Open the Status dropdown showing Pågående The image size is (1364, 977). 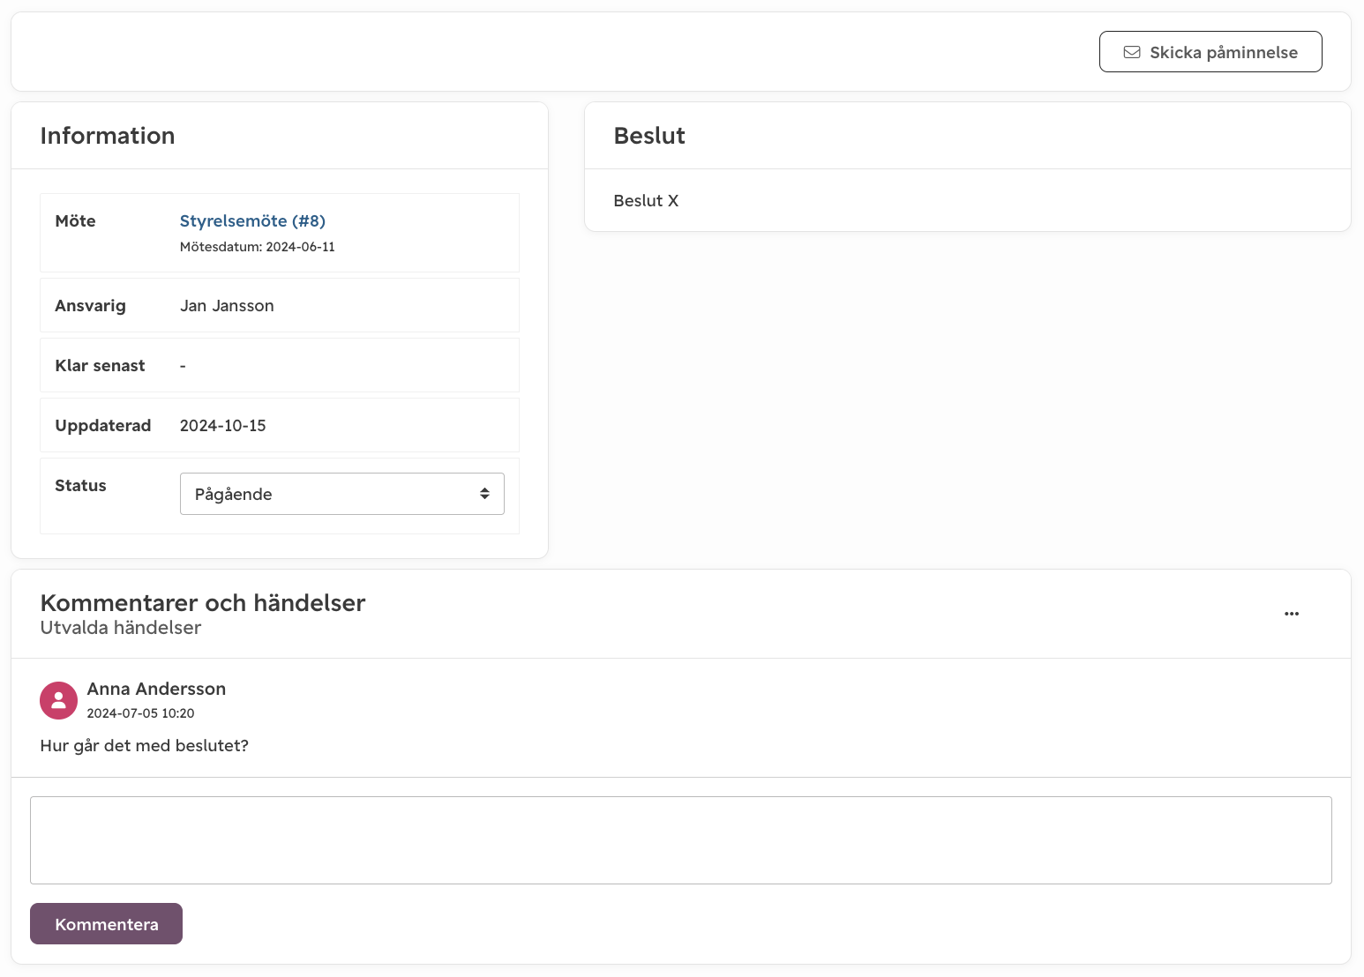click(x=341, y=494)
